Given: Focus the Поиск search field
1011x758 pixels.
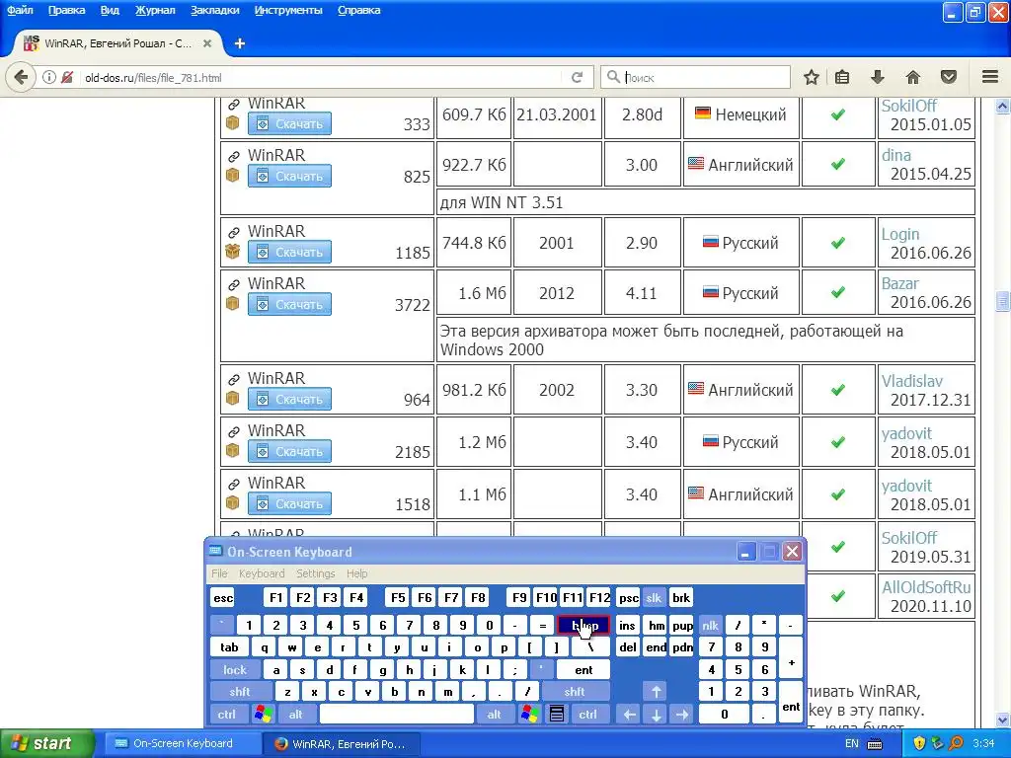Looking at the screenshot, I should (x=695, y=77).
